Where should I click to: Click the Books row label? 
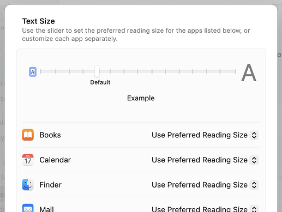click(x=50, y=135)
